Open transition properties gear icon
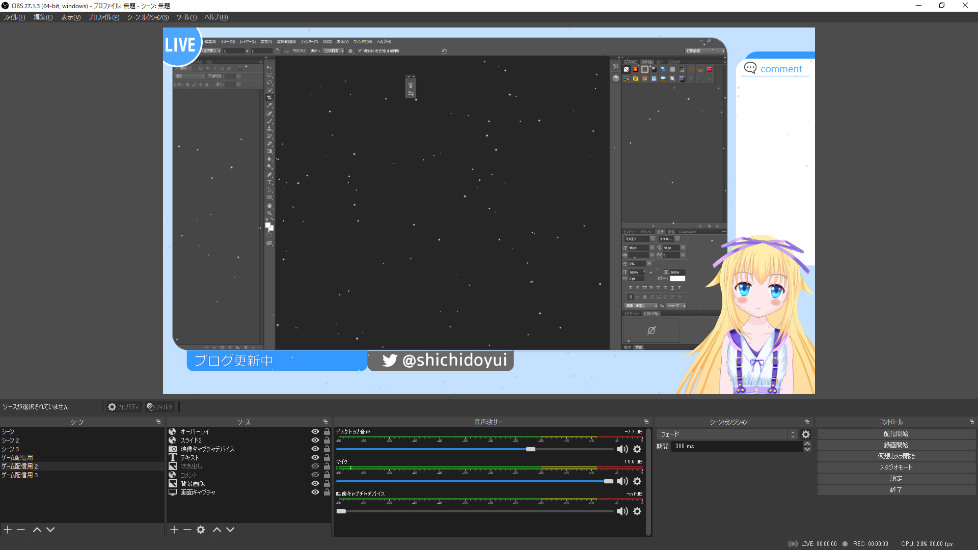 point(806,434)
